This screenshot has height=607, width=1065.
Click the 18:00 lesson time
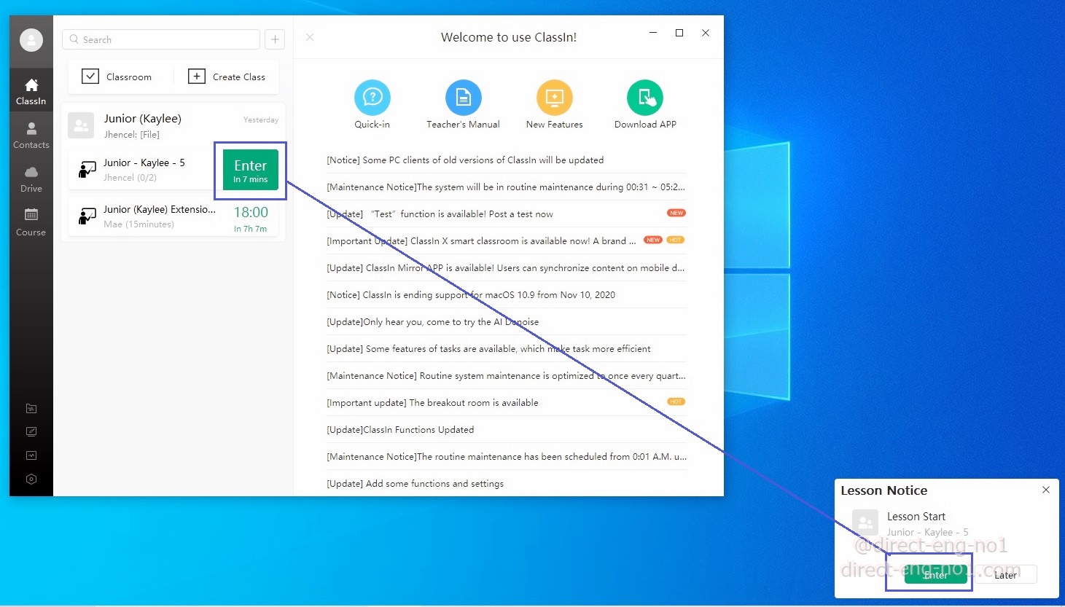[x=251, y=212]
